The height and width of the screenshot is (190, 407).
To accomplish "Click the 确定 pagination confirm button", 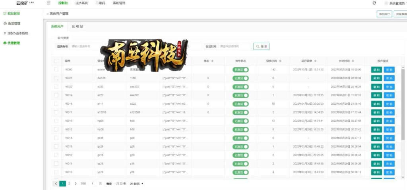I will (x=109, y=184).
